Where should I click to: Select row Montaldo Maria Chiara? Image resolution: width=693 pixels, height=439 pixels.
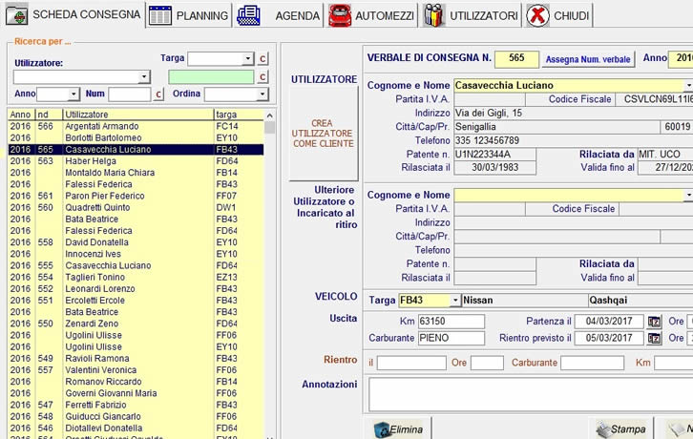136,173
